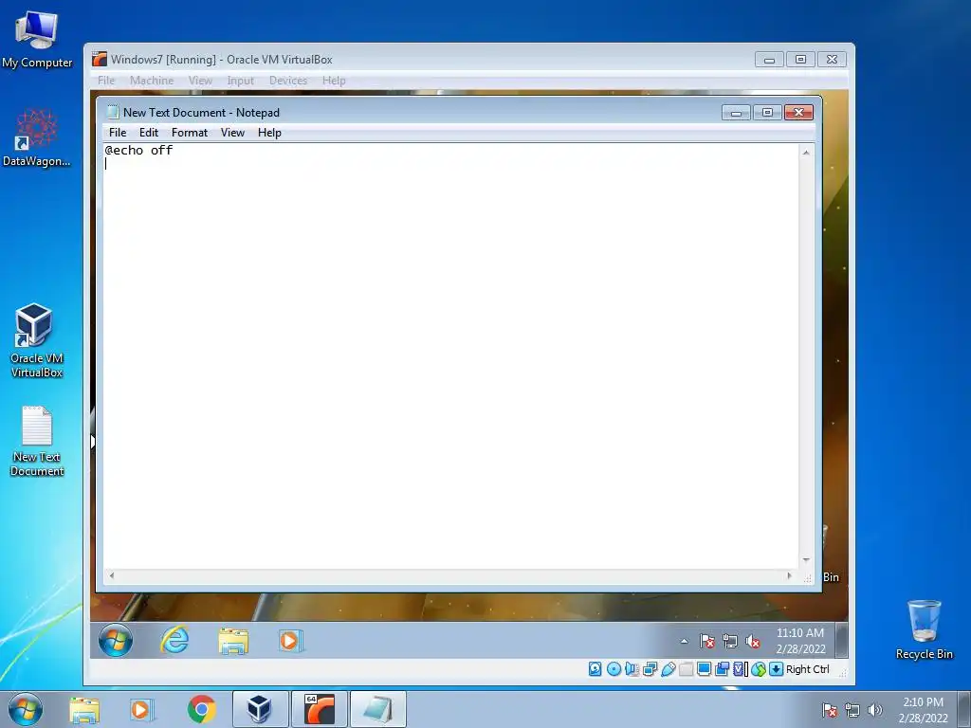
Task: Open Windows Explorer in guest taskbar
Action: 233,641
